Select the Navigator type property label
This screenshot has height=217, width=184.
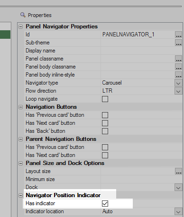[42, 83]
